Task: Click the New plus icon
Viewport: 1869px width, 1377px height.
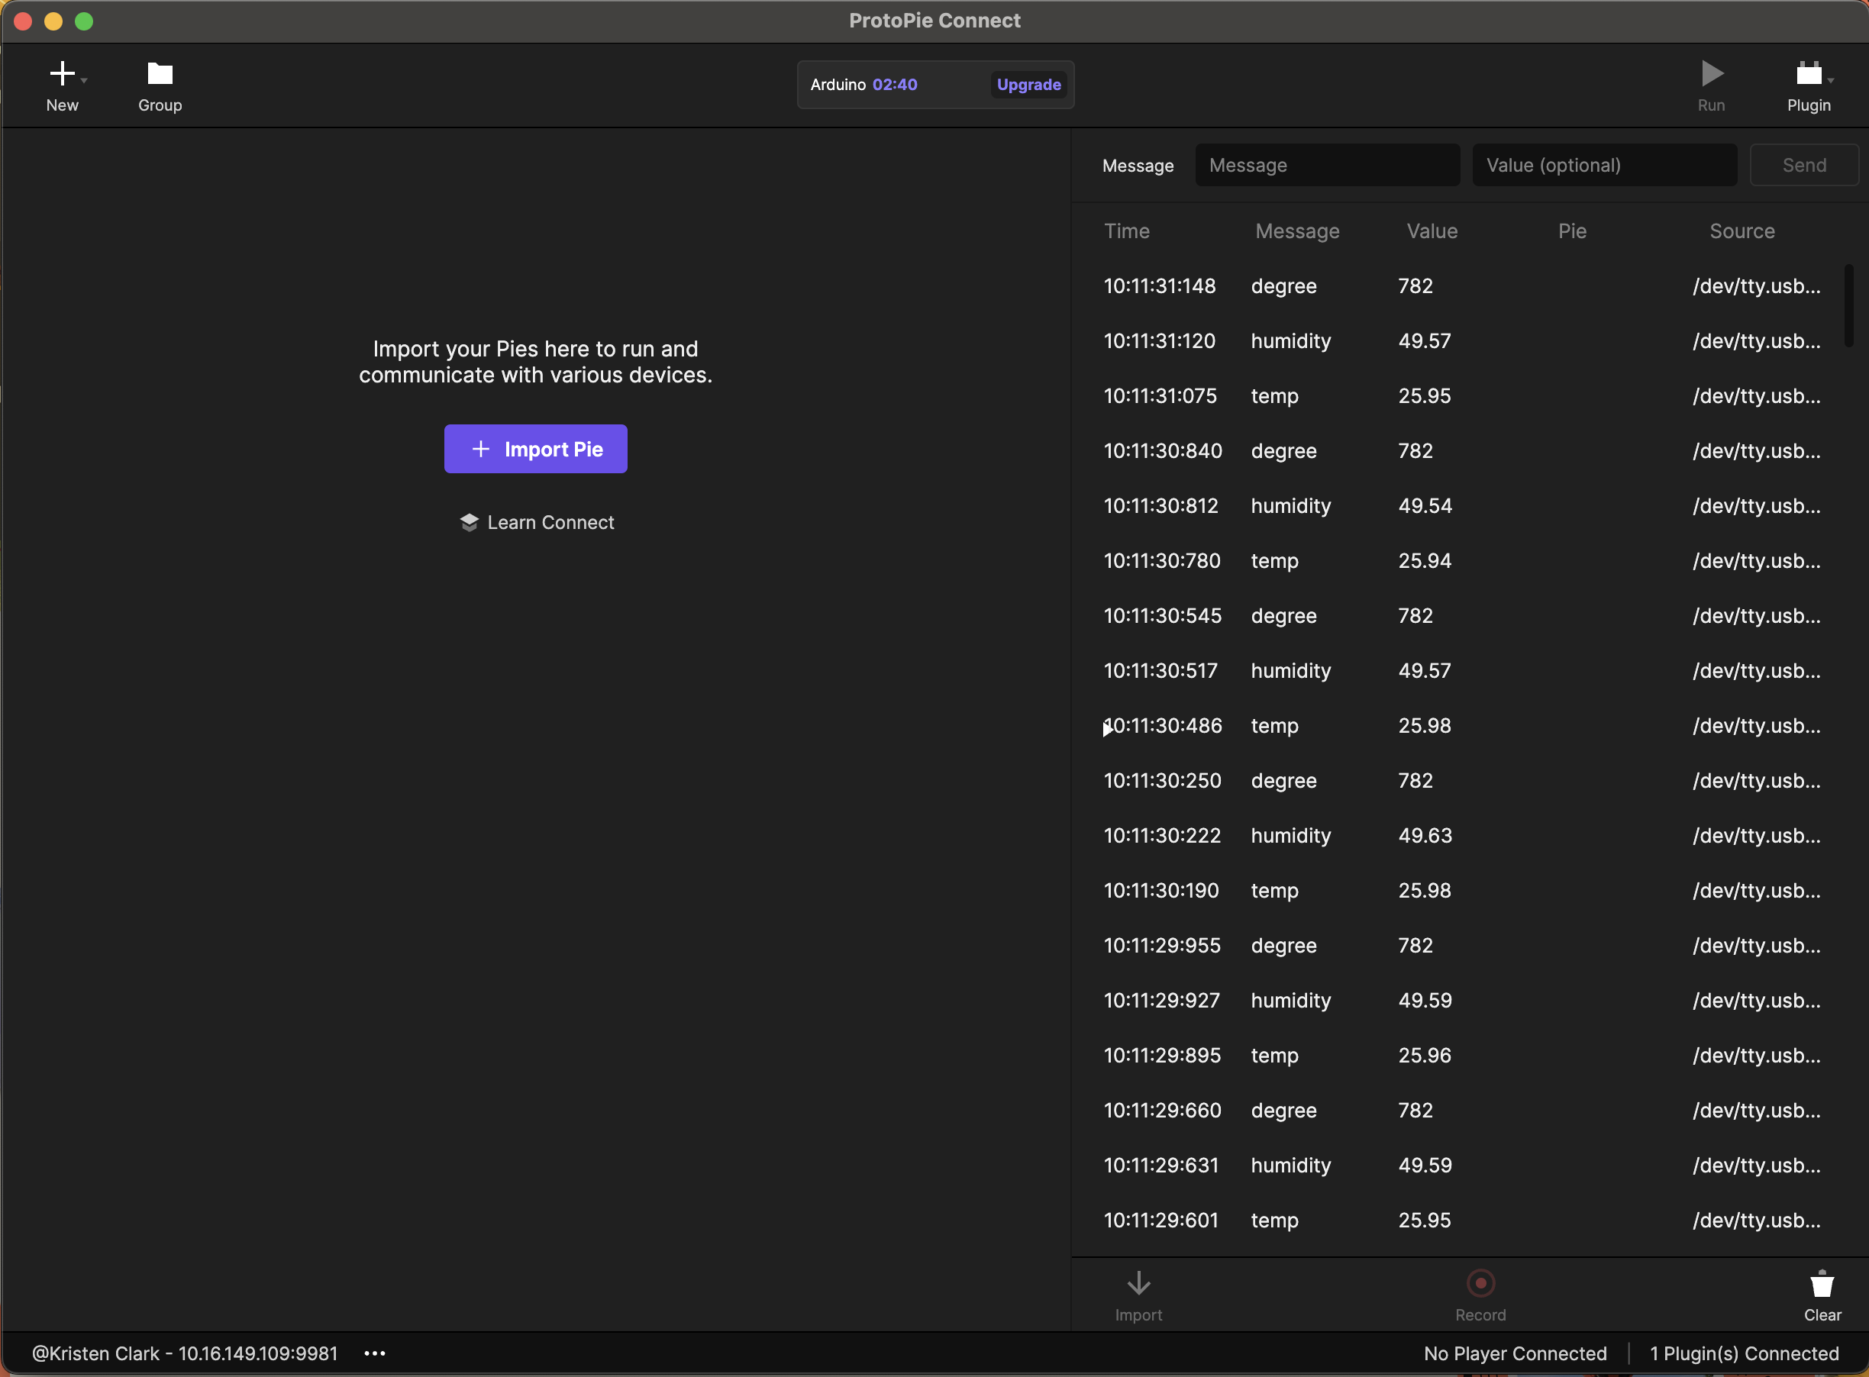Action: point(61,73)
